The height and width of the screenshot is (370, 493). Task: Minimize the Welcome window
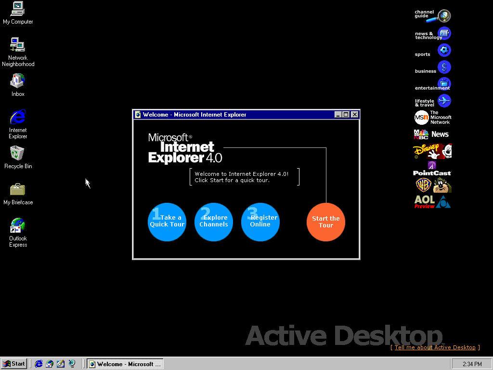(338, 115)
